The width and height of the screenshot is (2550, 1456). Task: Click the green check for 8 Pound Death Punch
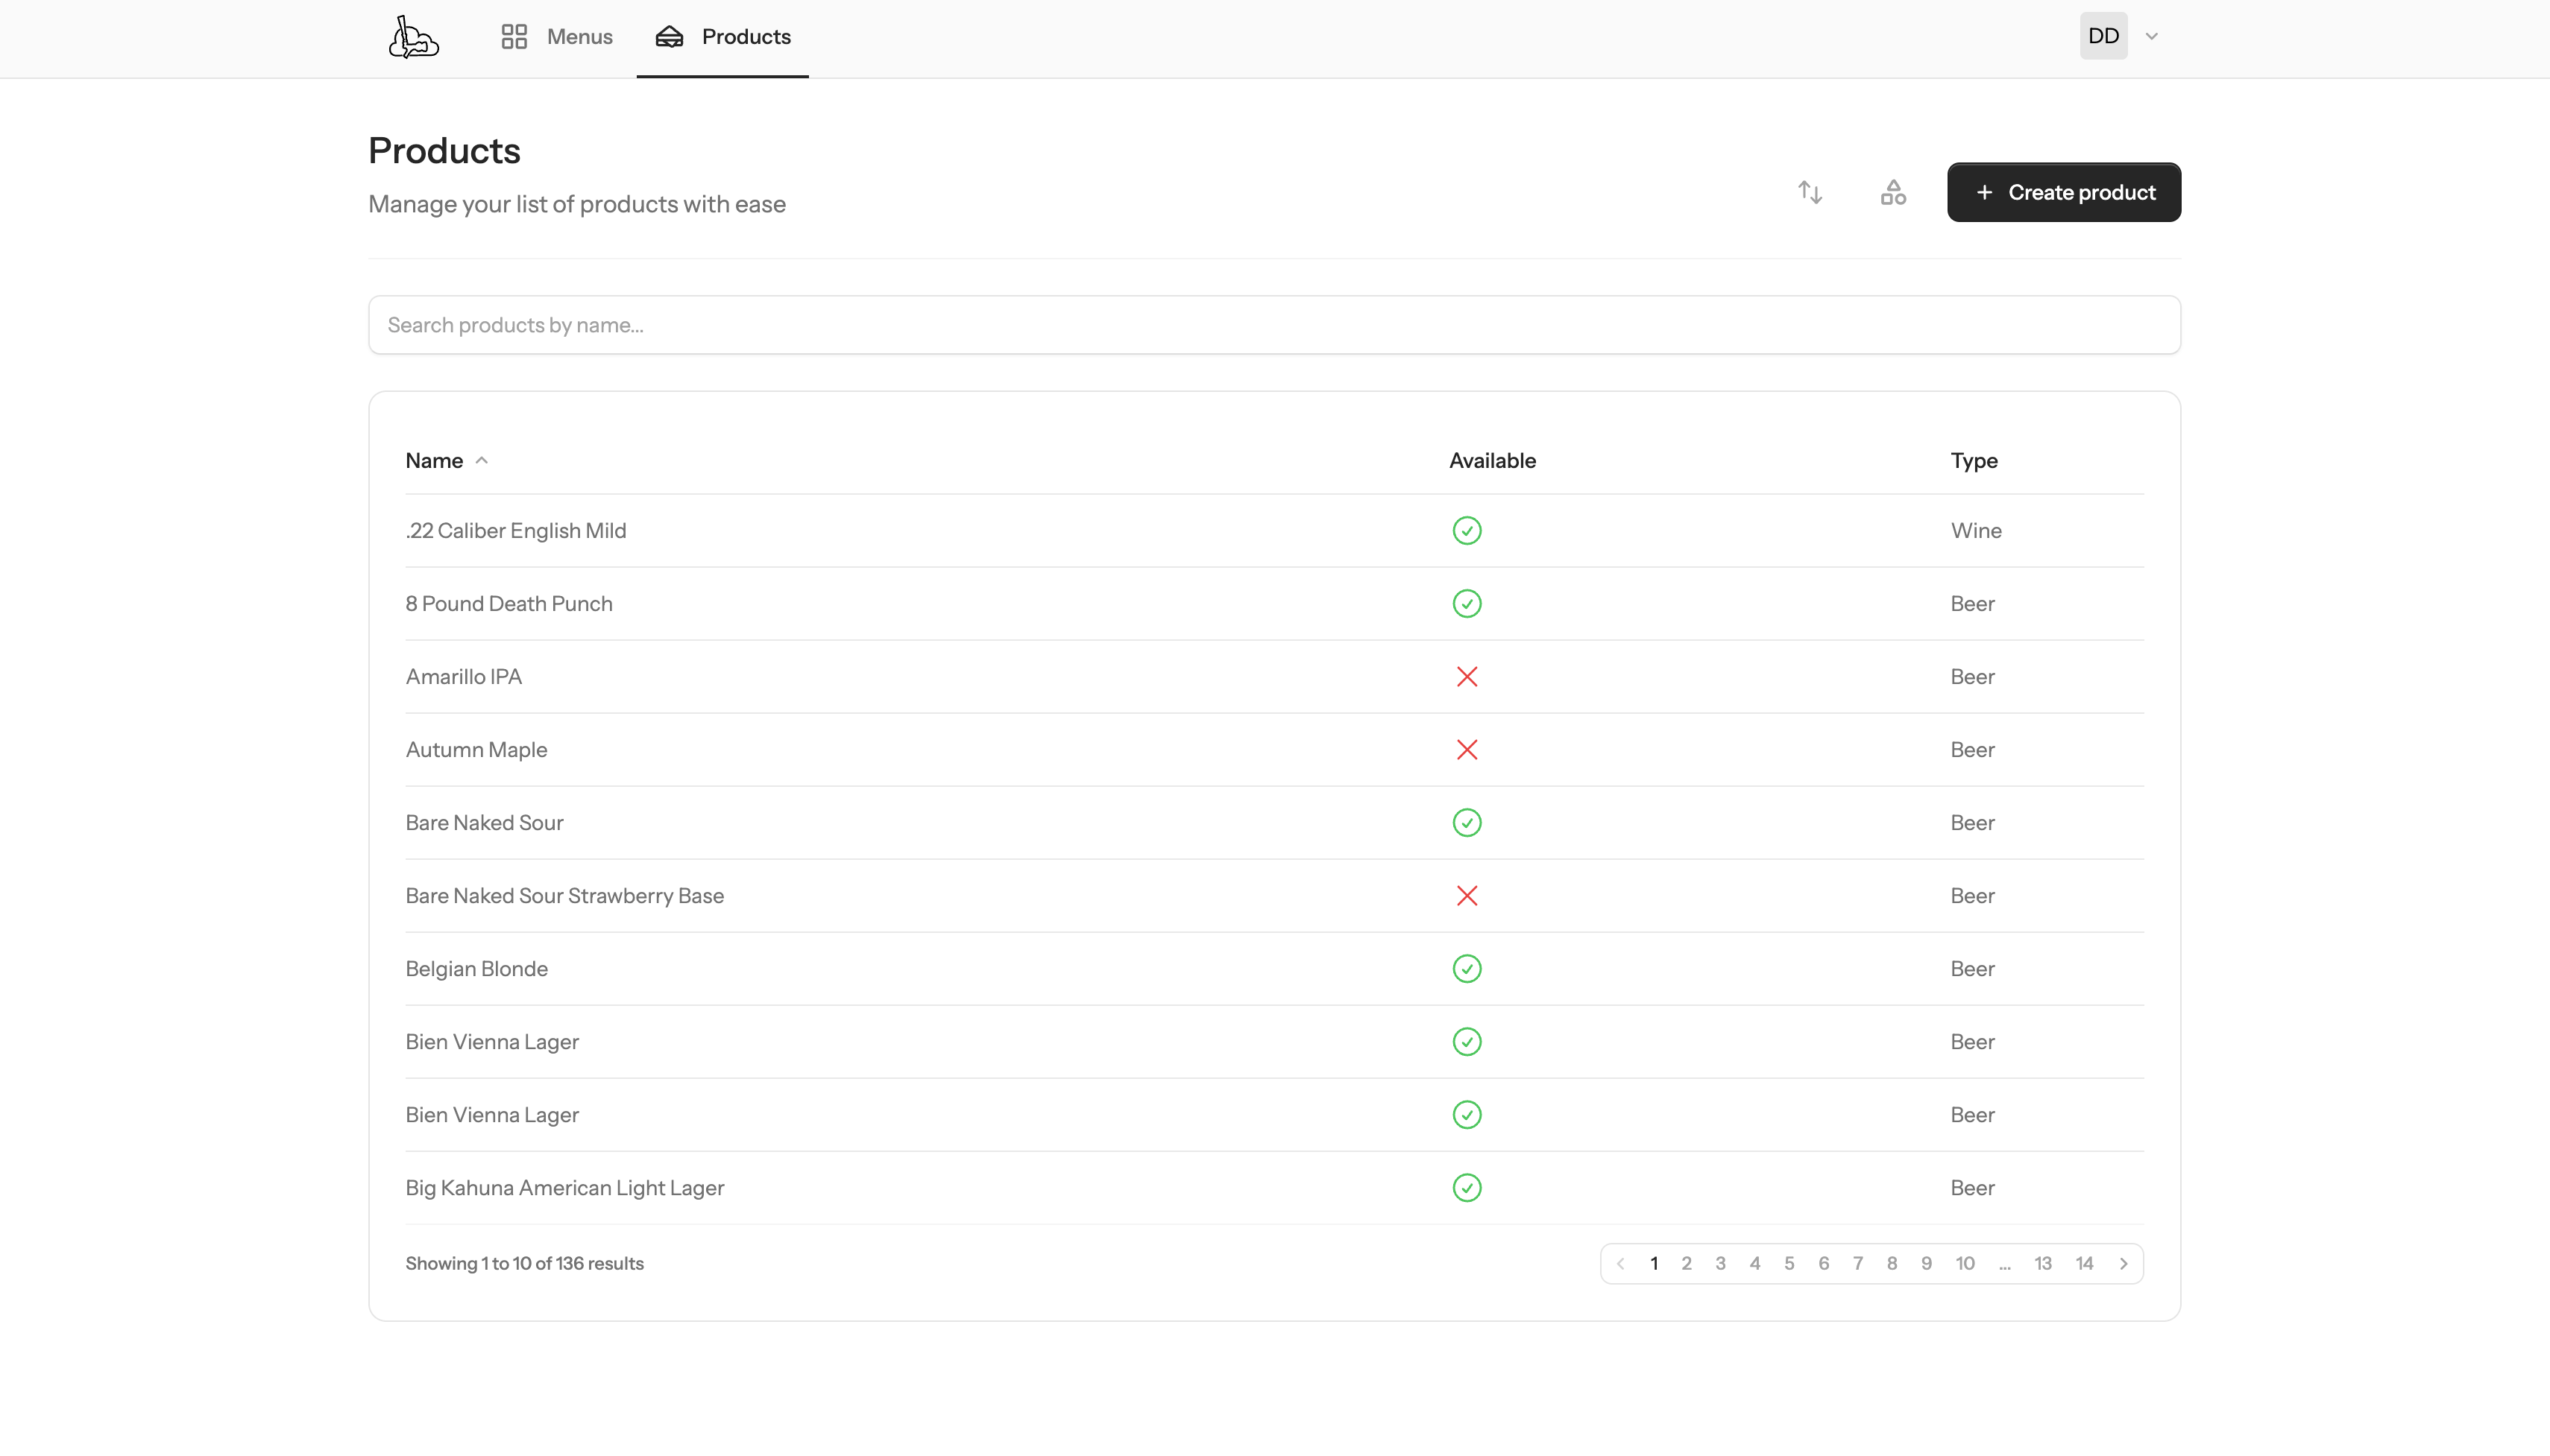click(x=1466, y=603)
